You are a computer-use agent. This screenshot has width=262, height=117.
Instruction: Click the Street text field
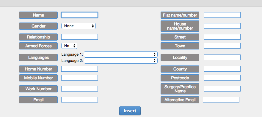click(x=222, y=37)
